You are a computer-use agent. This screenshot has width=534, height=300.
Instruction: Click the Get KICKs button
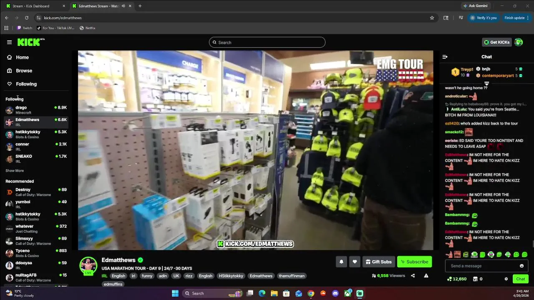pos(496,42)
